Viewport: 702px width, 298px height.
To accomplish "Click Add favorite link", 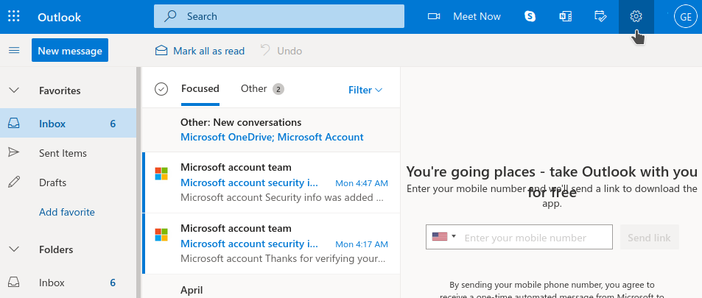I will tap(67, 212).
